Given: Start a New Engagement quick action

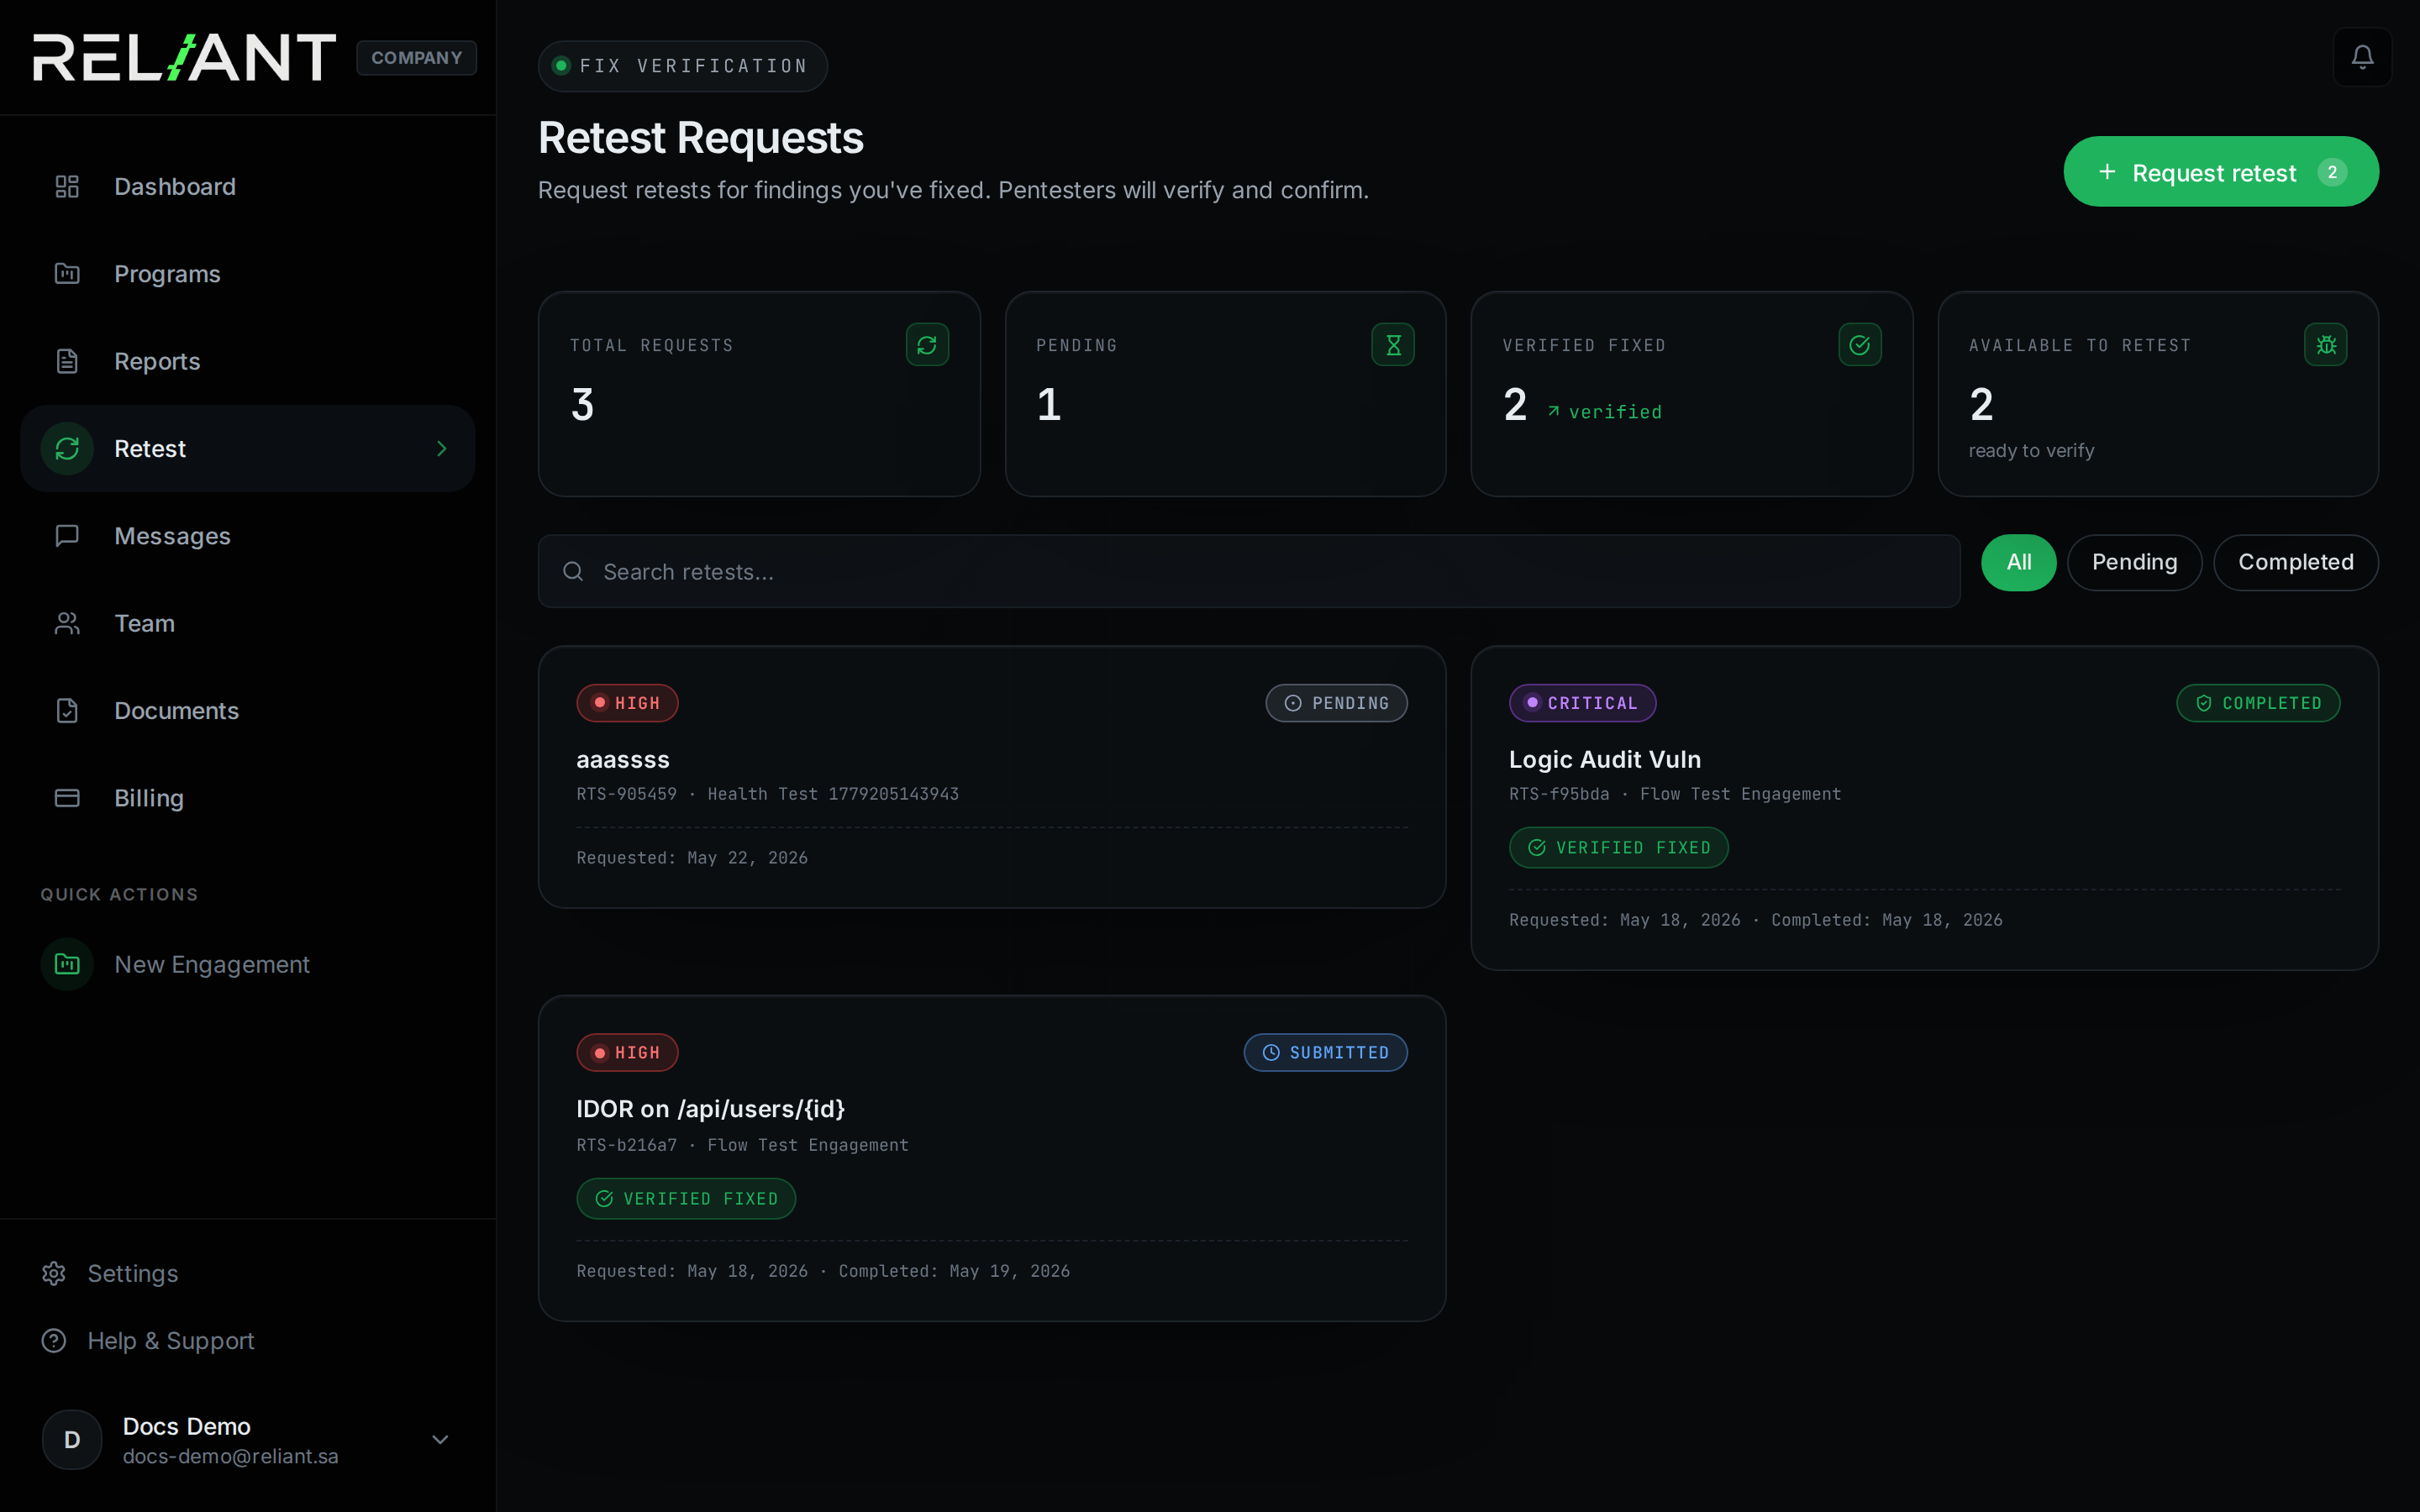Looking at the screenshot, I should tap(247, 964).
